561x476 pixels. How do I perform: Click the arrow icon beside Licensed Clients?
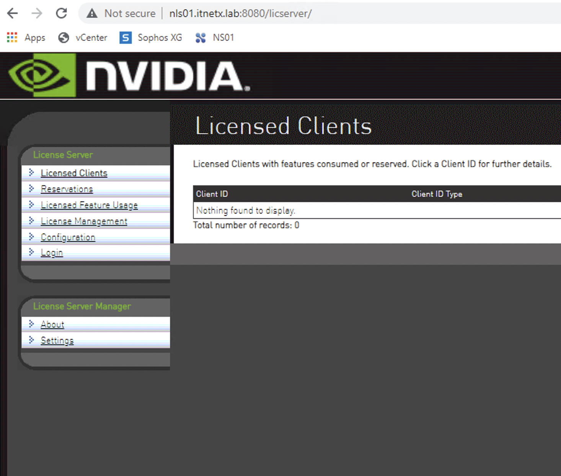point(31,173)
